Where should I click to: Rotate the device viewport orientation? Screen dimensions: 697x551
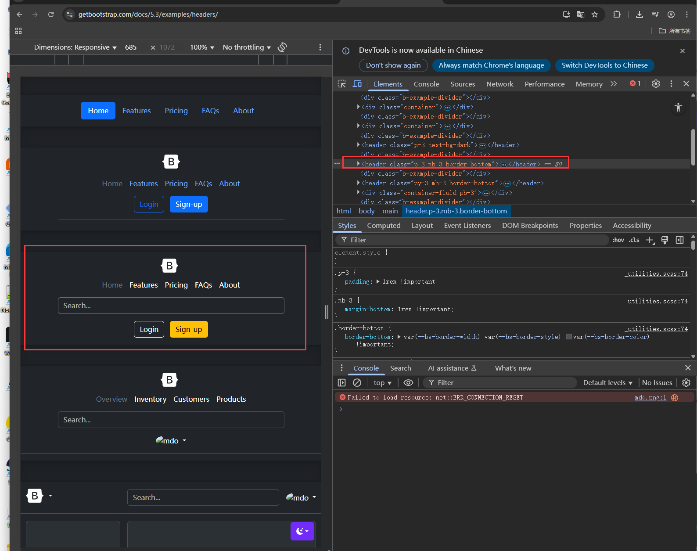point(282,47)
